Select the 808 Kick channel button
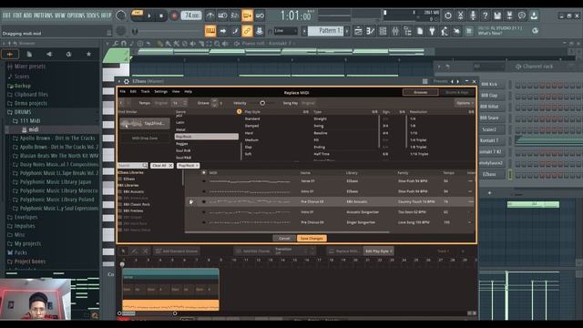Screen dimensions: 583x328 (491, 85)
